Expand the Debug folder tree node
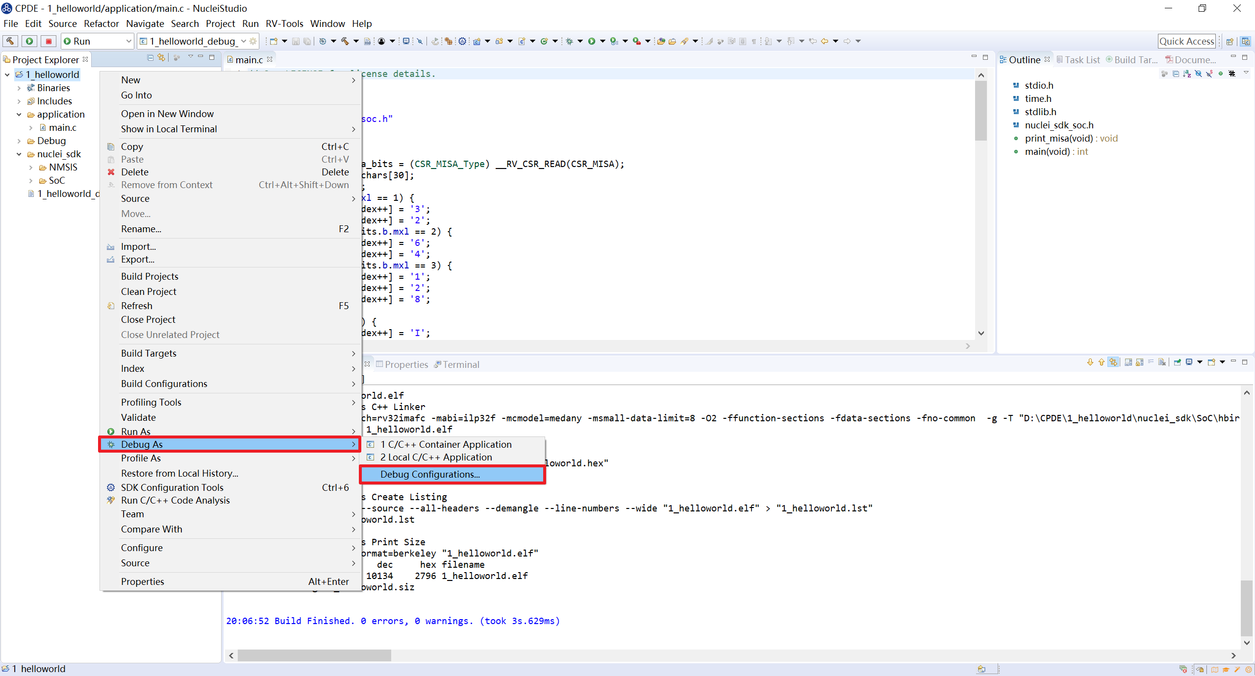 tap(19, 141)
